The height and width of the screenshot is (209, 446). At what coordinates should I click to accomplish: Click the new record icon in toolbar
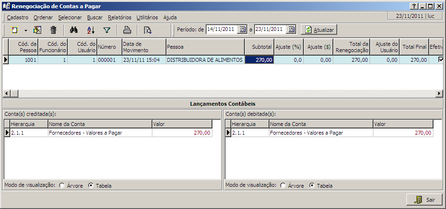click(15, 30)
